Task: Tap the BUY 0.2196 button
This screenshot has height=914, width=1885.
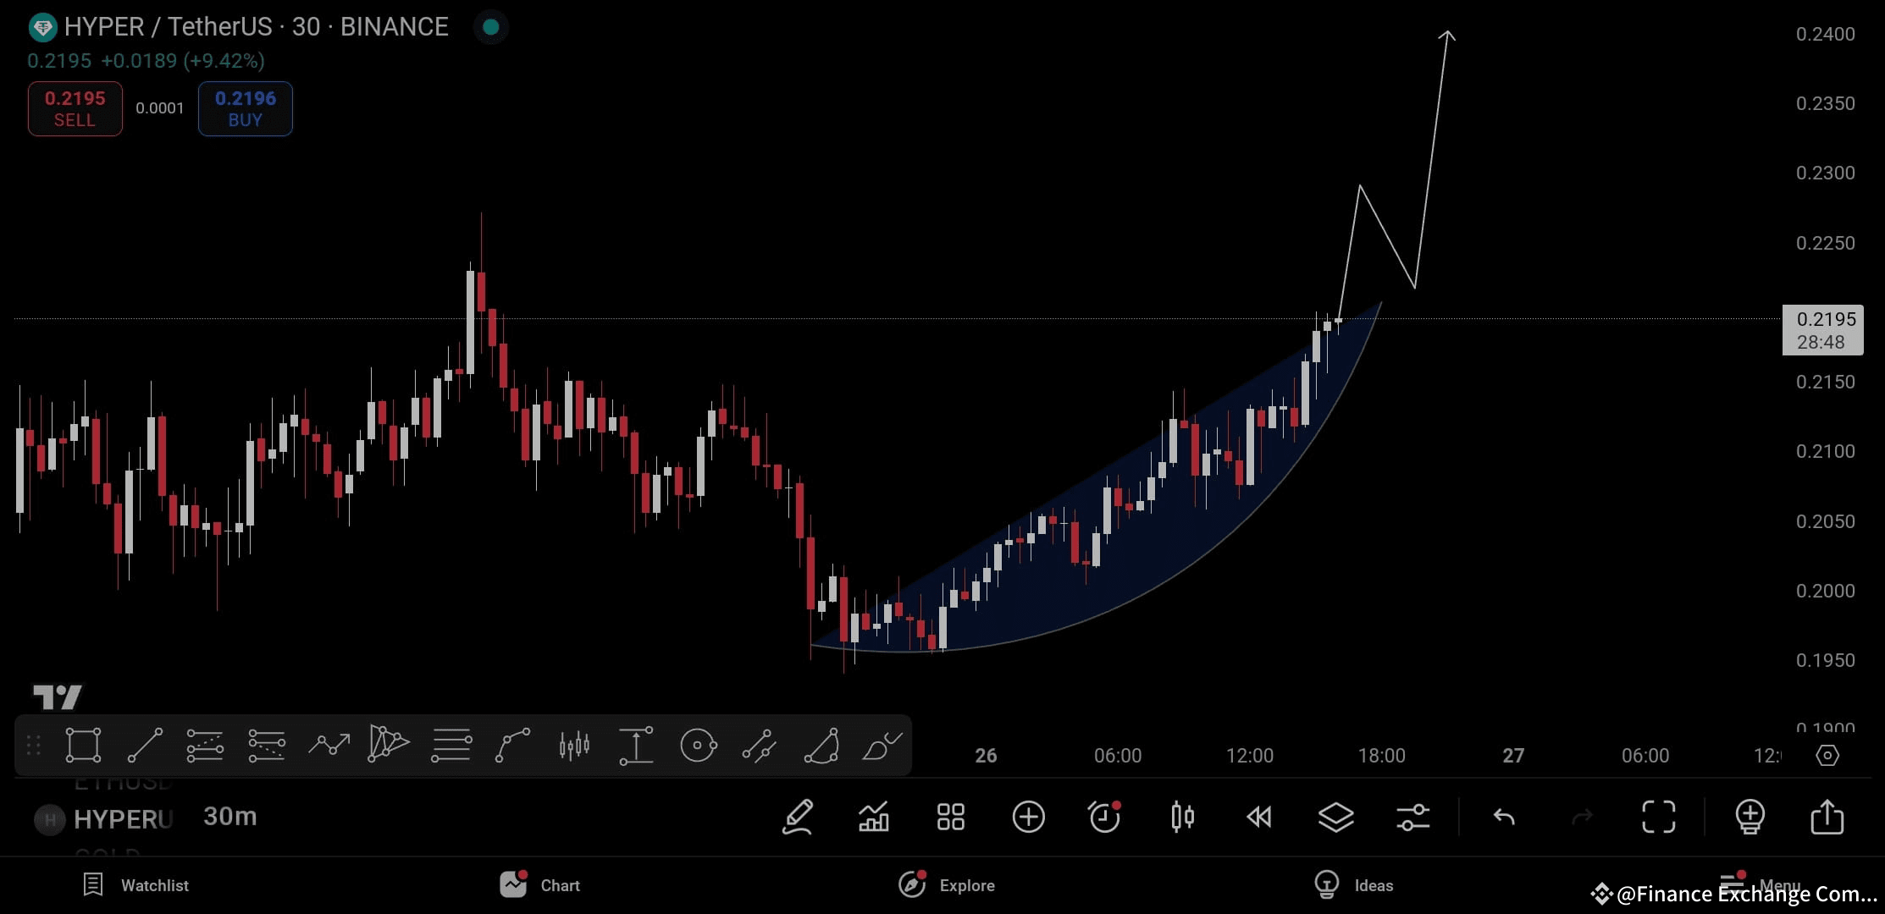Action: pos(246,108)
